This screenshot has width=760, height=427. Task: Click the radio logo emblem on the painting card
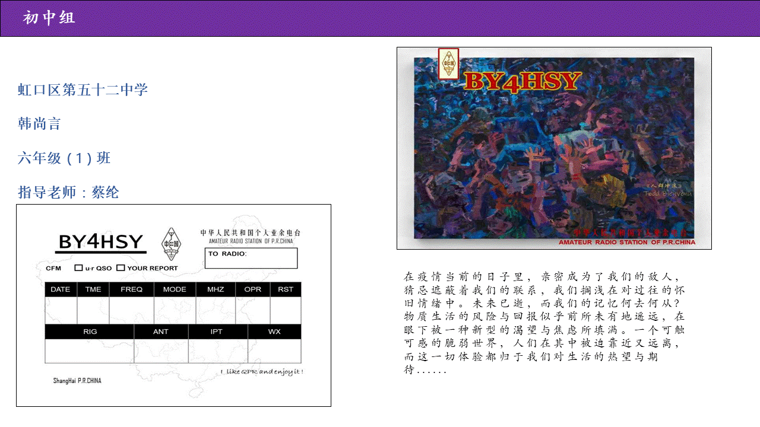(448, 63)
